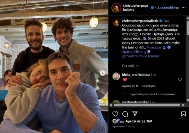Image resolution: width=189 pixels, height=133 pixels.
Task: Click the horizontal scrollbar thumb
Action: (x=147, y=105)
